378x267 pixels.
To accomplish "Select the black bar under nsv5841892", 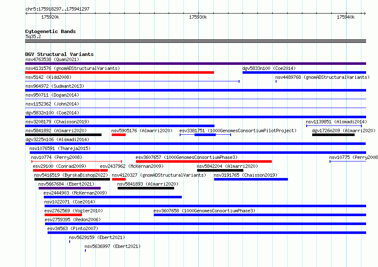I will point(63,135).
